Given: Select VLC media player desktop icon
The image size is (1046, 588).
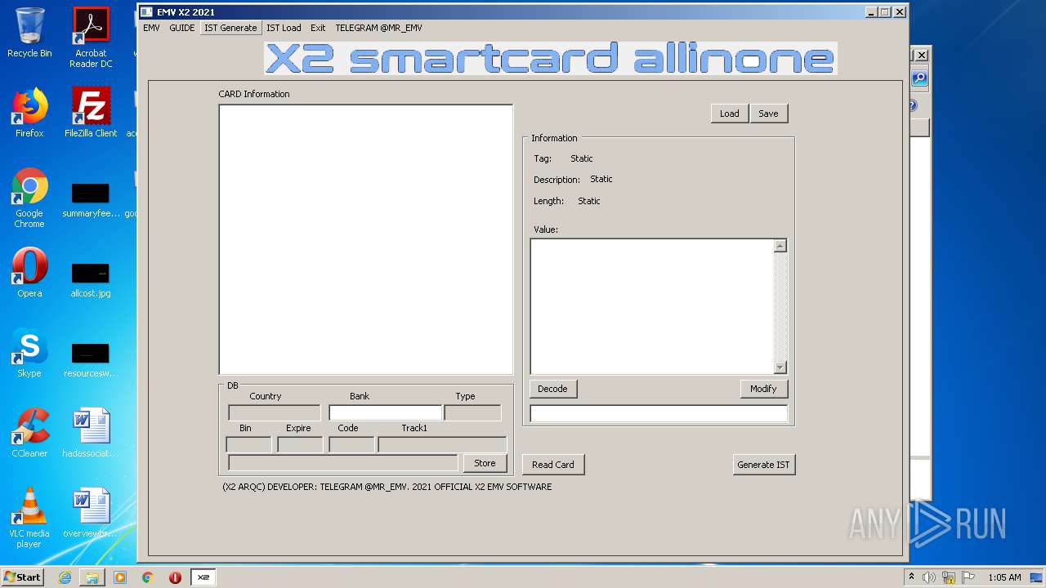Looking at the screenshot, I should coord(29,518).
